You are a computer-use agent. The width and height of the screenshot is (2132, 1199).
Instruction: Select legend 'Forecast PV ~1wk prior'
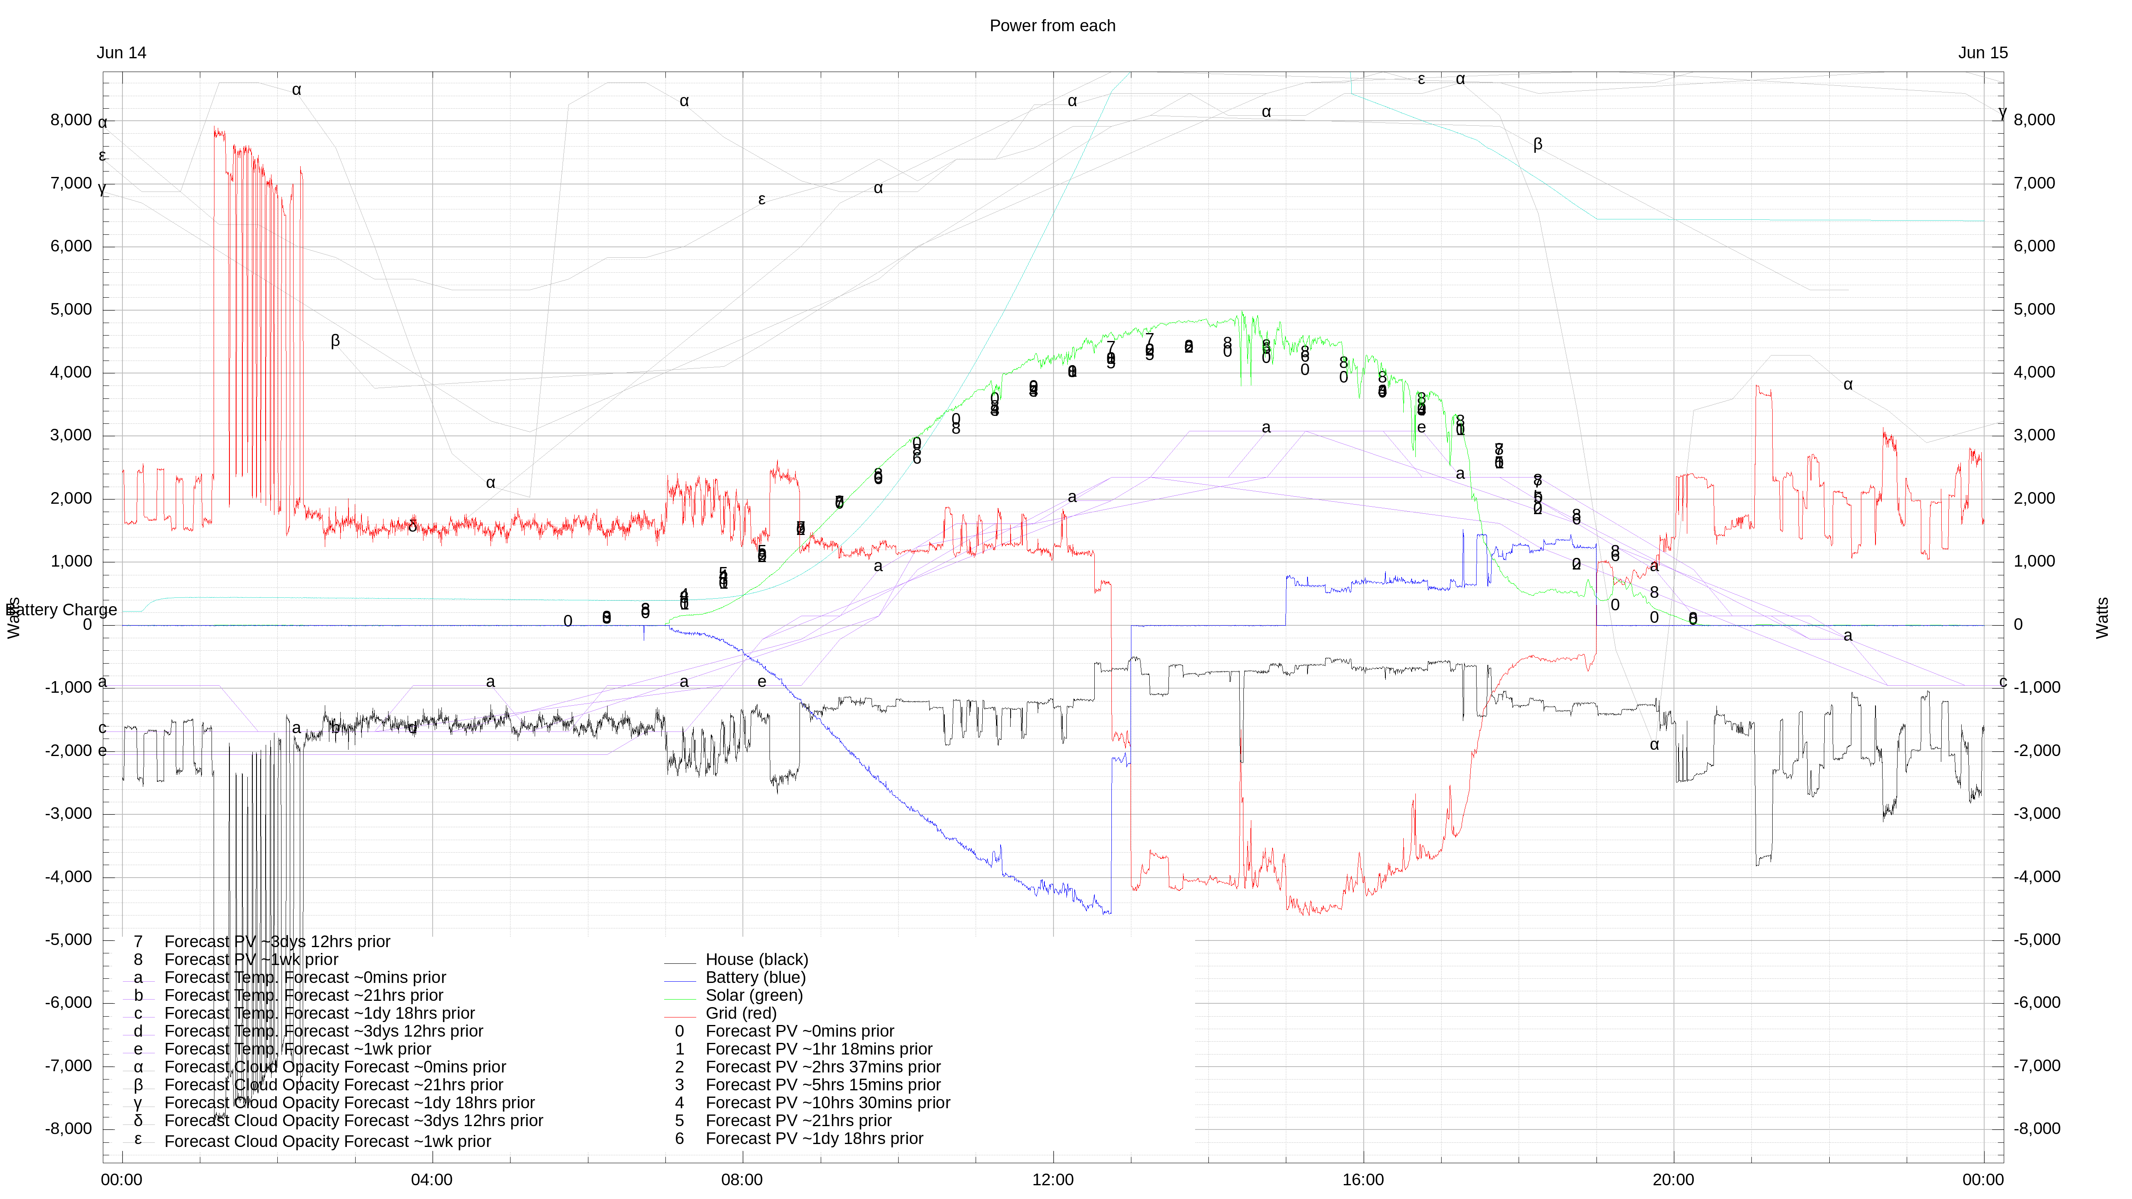(251, 960)
